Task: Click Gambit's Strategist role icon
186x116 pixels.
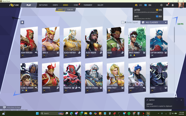Action: [144, 88]
